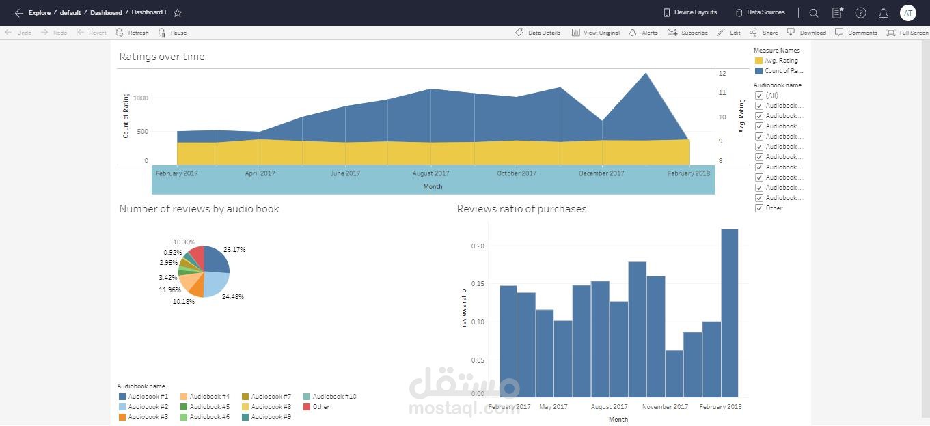The width and height of the screenshot is (930, 426).
Task: Download the dashboard
Action: (806, 33)
